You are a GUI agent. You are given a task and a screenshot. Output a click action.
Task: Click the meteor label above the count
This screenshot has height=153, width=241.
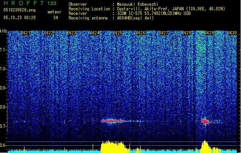(x=54, y=12)
